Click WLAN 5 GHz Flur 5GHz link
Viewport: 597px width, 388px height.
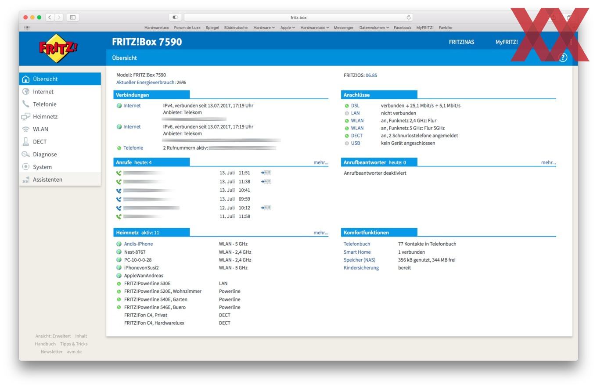coord(357,128)
